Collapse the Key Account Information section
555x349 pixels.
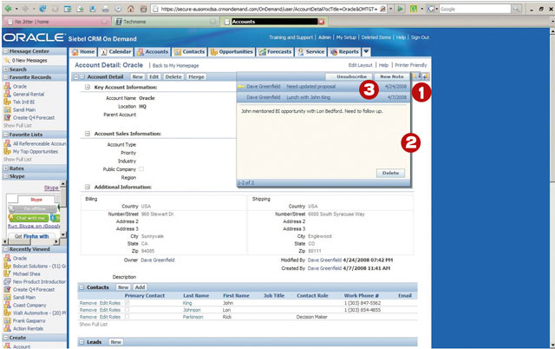[88, 87]
